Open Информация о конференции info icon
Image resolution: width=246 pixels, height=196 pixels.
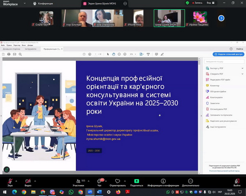(x=163, y=181)
